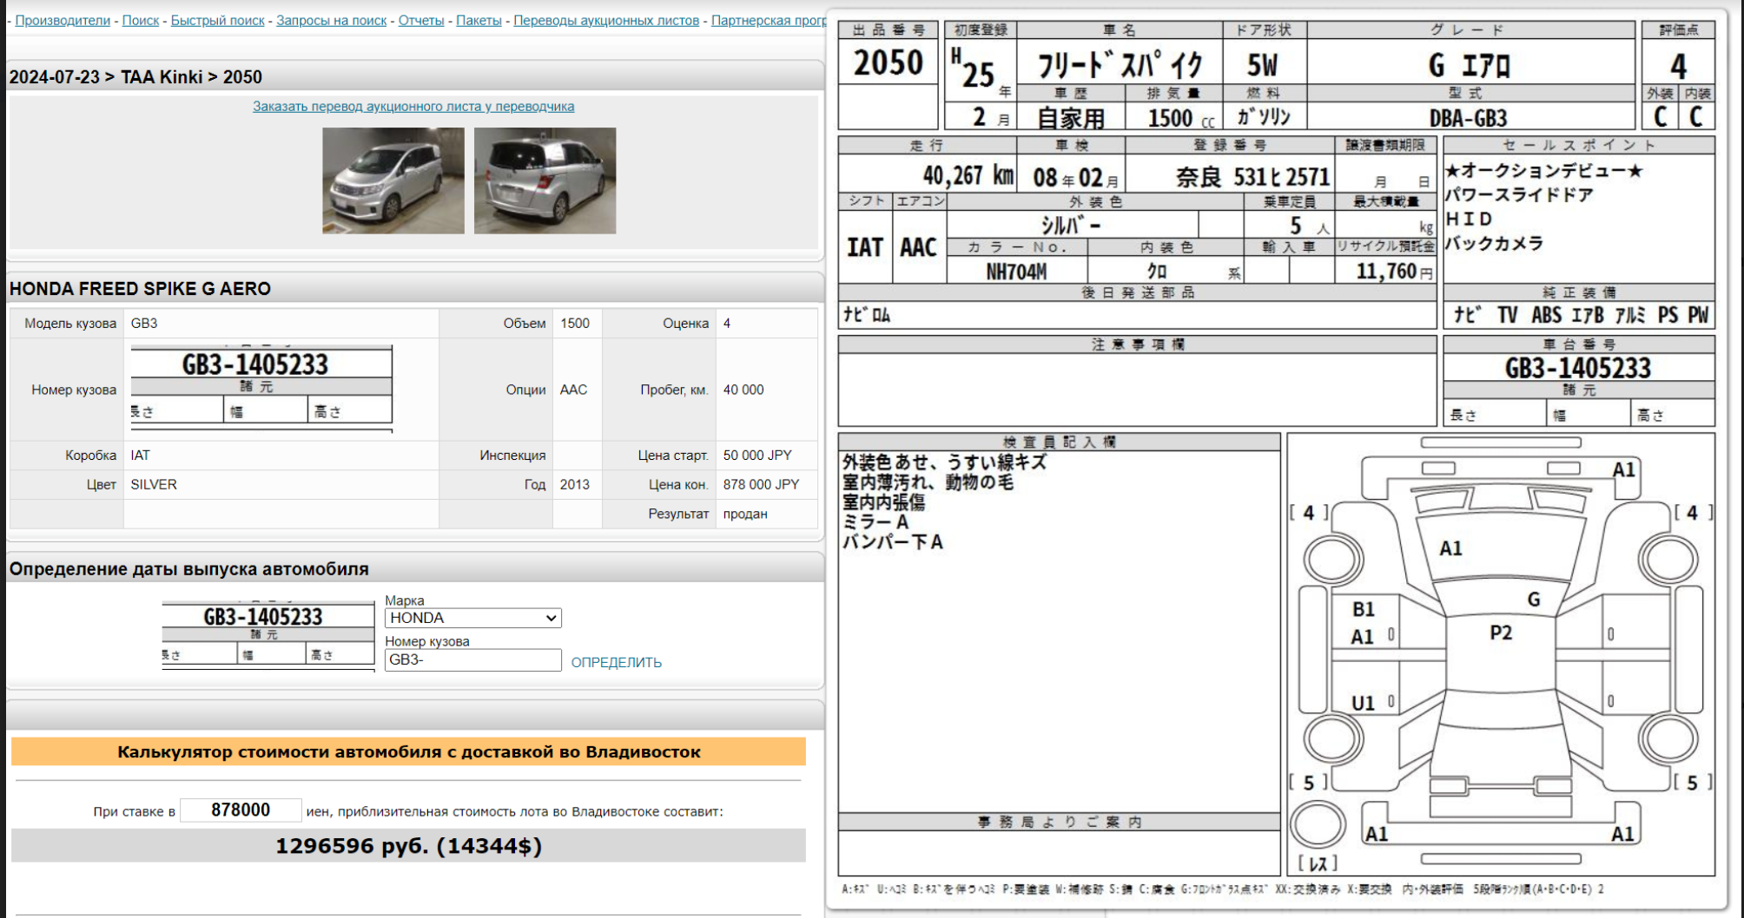Screen dimensions: 1744x918
Task: Select the final price 878 000 JPY
Action: coord(761,484)
